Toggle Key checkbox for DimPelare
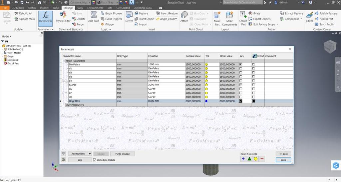Viewport: 341px width, 182px height. point(240,64)
